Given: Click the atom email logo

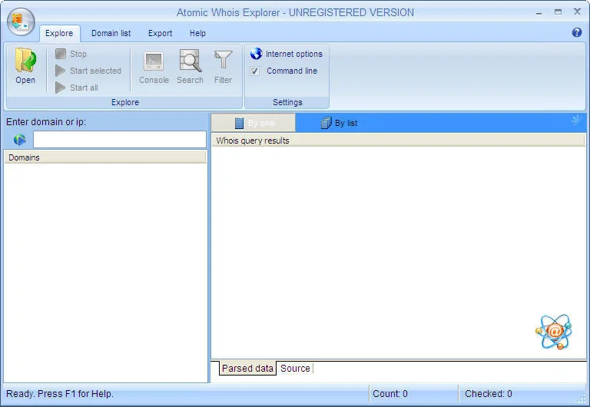Looking at the screenshot, I should click(x=554, y=332).
